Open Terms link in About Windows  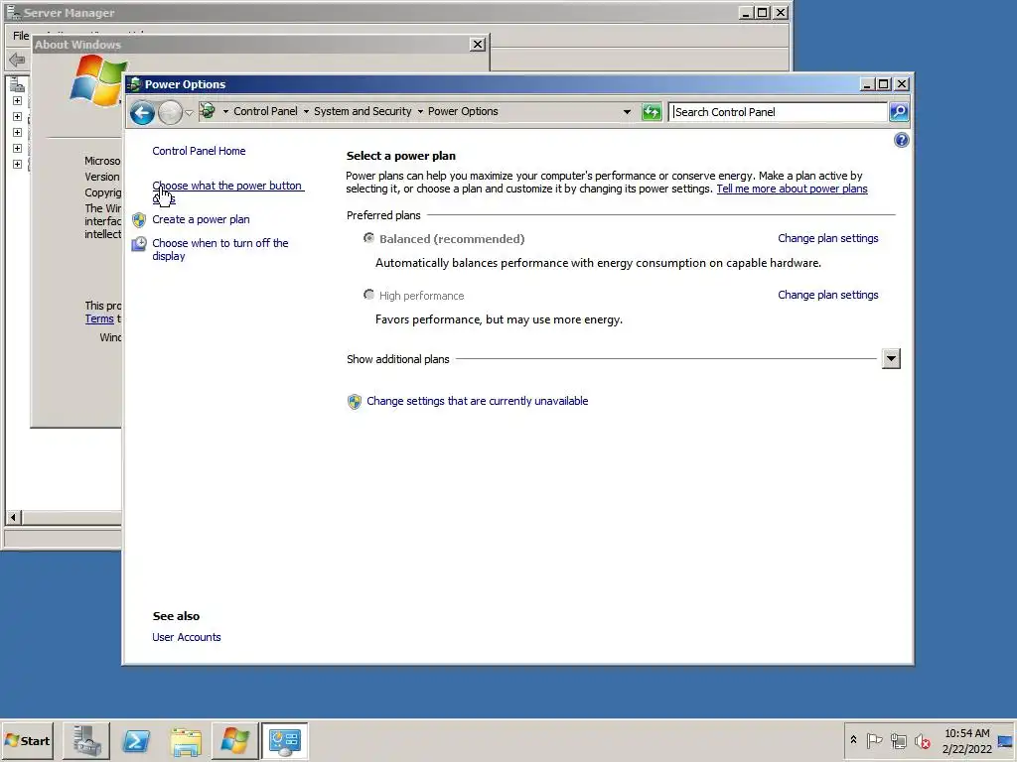point(99,318)
